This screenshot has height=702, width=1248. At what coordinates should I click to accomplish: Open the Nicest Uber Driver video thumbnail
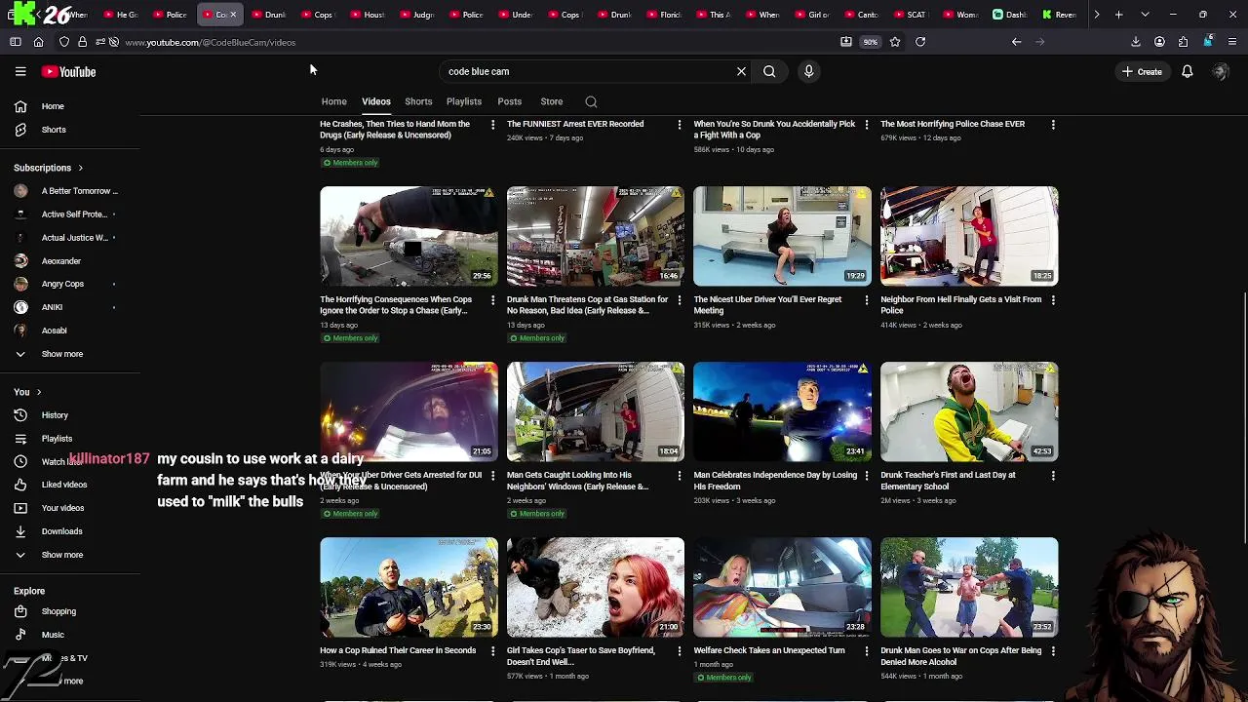tap(782, 236)
